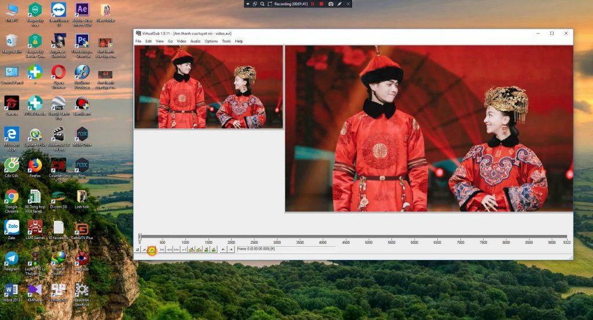Expand the Options menu
Screen dimensions: 593x320
click(211, 41)
